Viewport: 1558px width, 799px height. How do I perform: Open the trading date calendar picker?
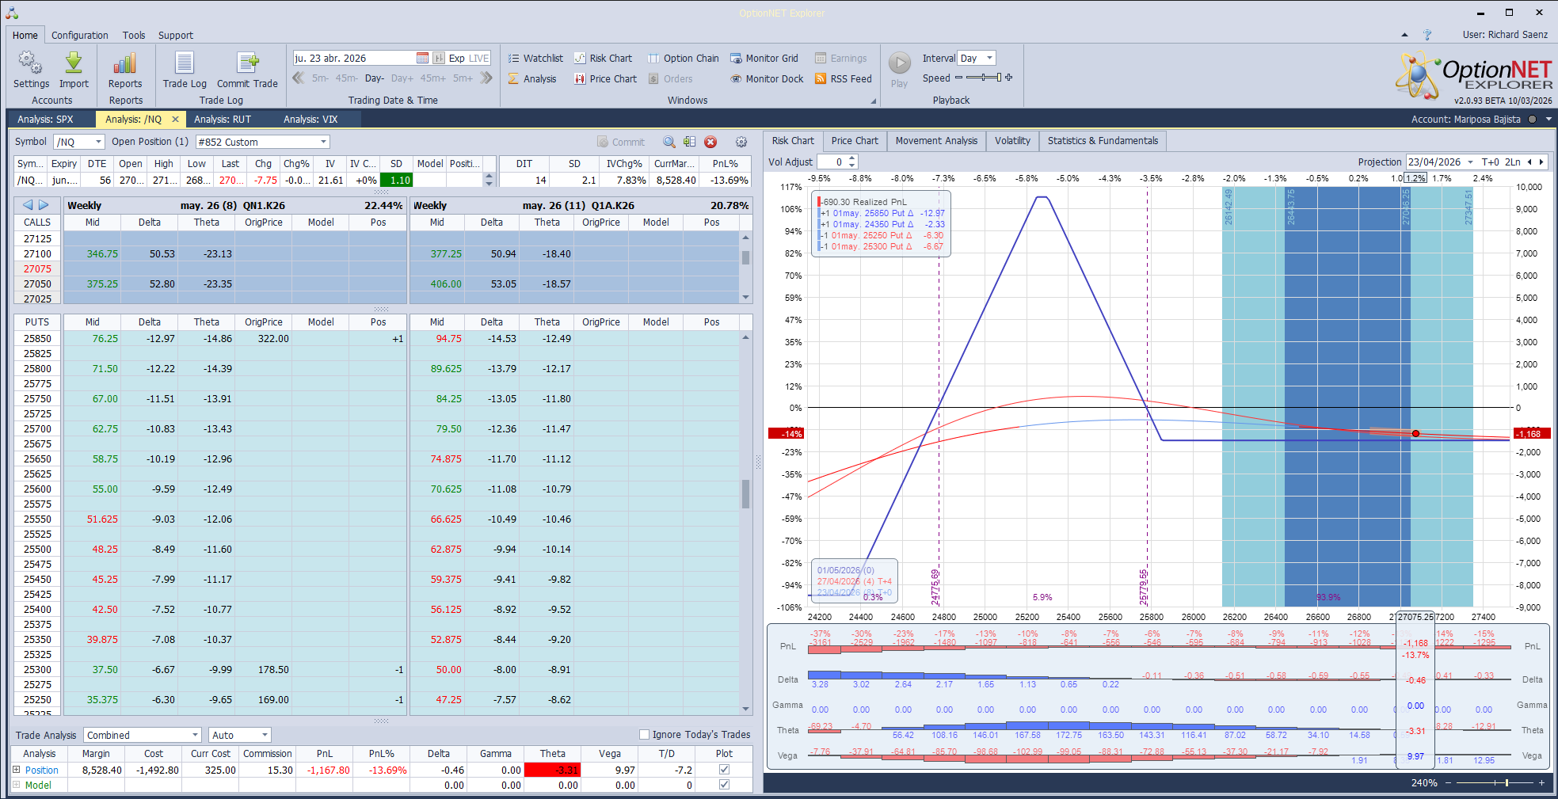pyautogui.click(x=422, y=58)
